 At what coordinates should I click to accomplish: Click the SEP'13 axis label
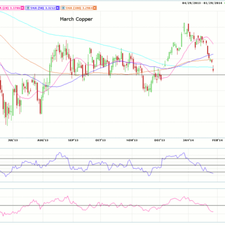point(73,140)
